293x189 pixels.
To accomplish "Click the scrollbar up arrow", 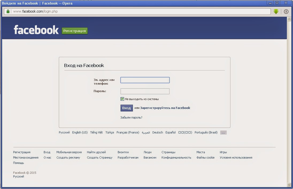I will (x=289, y=19).
